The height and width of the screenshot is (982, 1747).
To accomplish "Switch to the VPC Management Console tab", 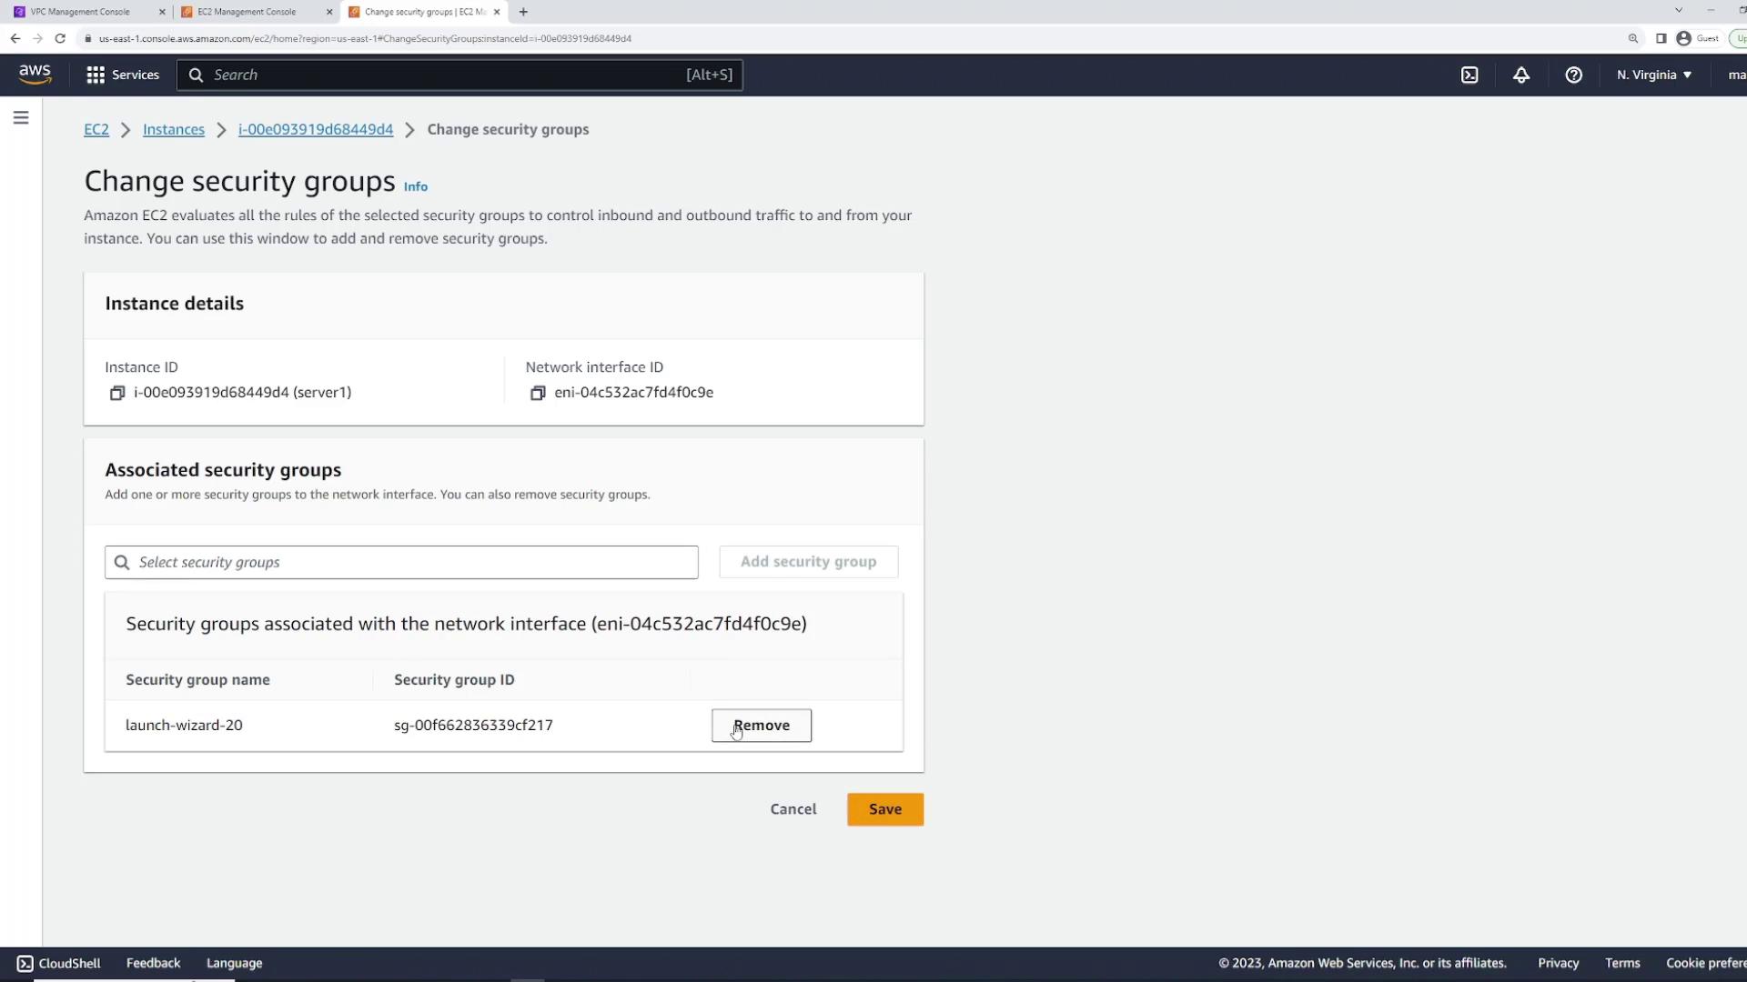I will click(80, 12).
